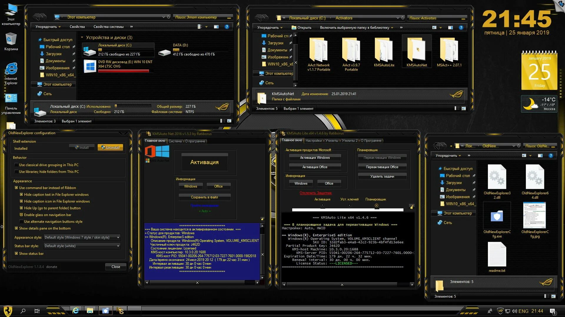Click the help question mark in Activators window
The height and width of the screenshot is (317, 565).
[461, 28]
